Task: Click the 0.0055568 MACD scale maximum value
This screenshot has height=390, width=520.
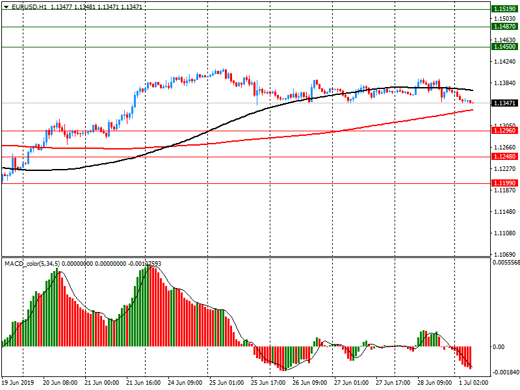Action: click(506, 263)
